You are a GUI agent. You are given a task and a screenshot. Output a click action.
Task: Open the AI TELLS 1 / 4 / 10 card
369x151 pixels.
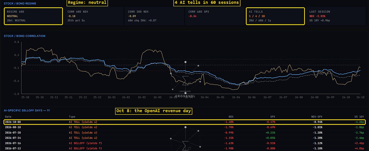point(275,16)
